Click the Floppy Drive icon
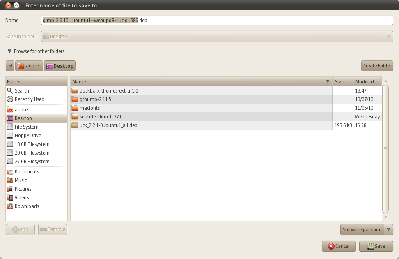 coord(10,135)
